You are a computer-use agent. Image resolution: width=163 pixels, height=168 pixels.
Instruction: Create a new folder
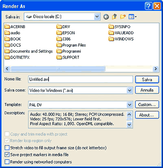tap(123, 17)
